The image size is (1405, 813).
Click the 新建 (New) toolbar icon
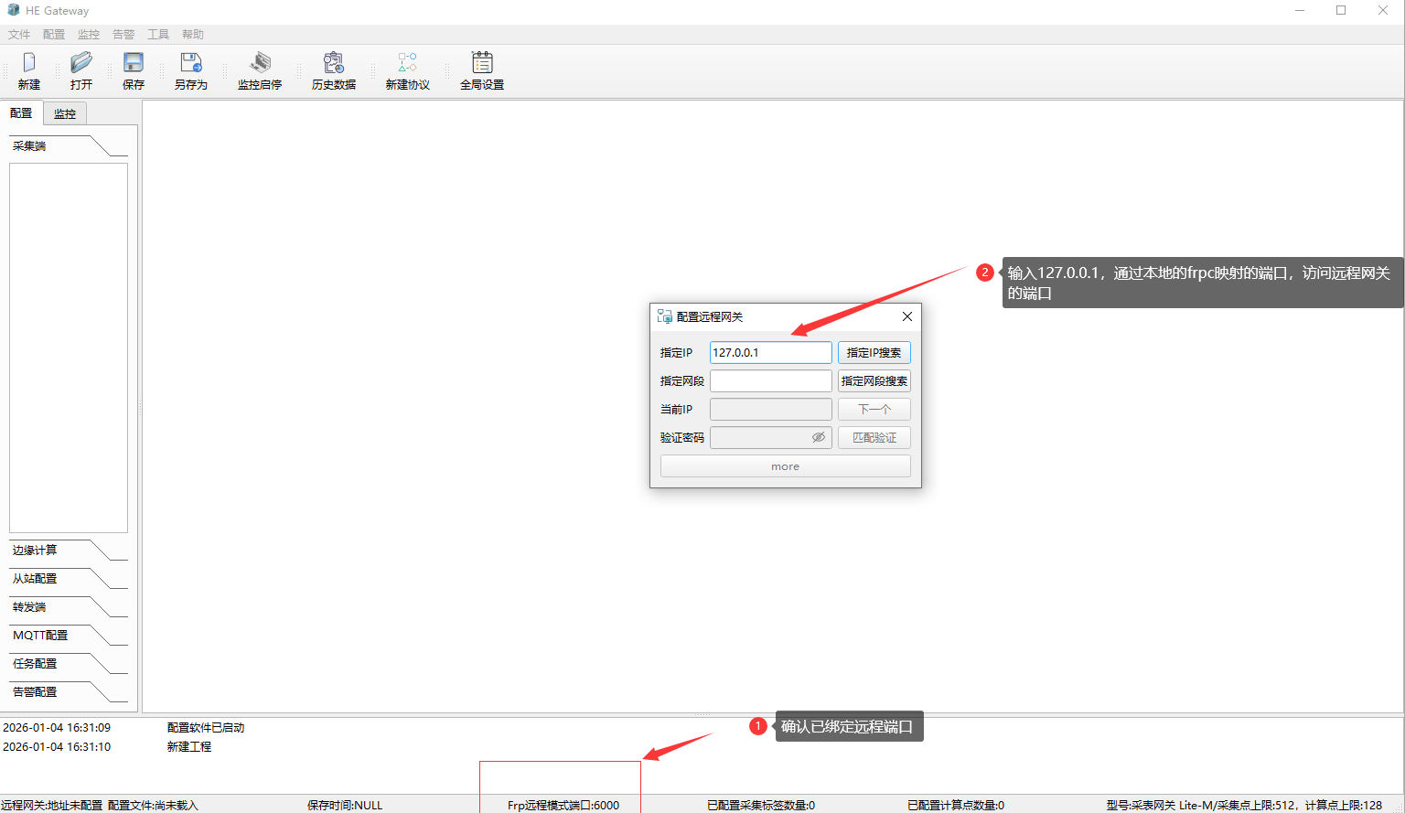point(29,63)
